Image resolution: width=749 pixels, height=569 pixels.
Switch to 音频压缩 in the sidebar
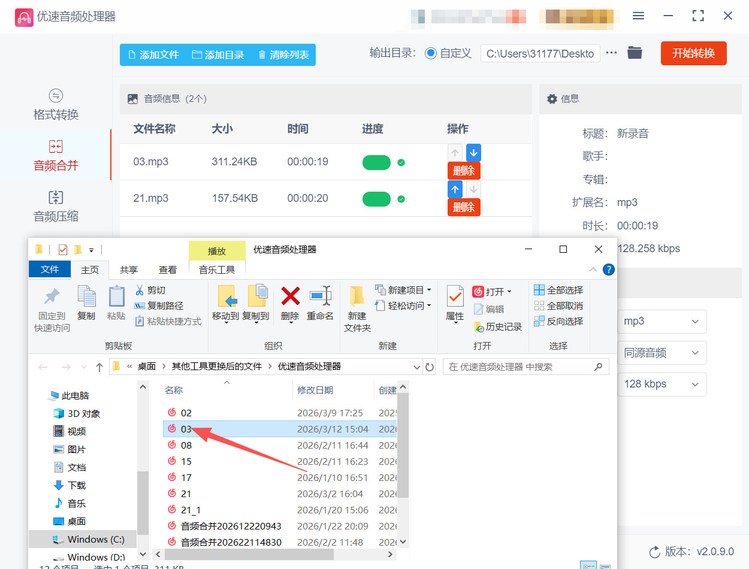(55, 207)
